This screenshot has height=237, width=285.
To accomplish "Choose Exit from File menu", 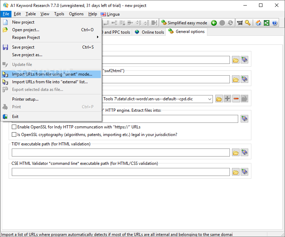I will (52, 117).
